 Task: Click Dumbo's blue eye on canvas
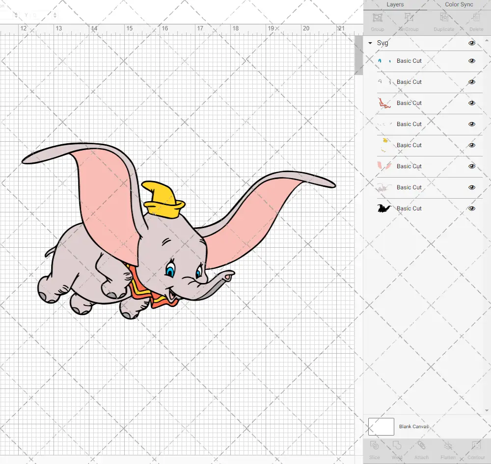pyautogui.click(x=170, y=271)
